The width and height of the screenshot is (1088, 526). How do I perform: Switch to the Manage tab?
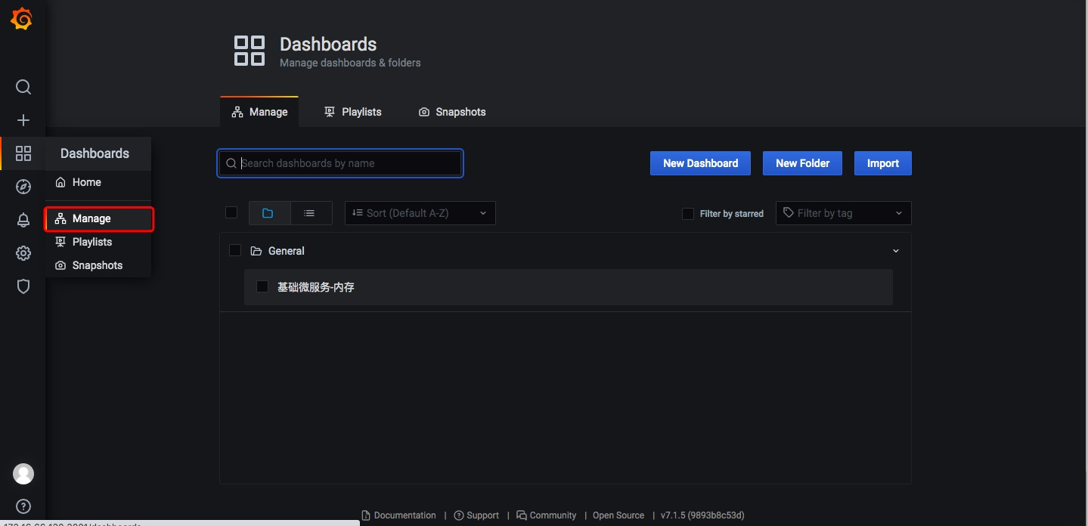pyautogui.click(x=259, y=112)
